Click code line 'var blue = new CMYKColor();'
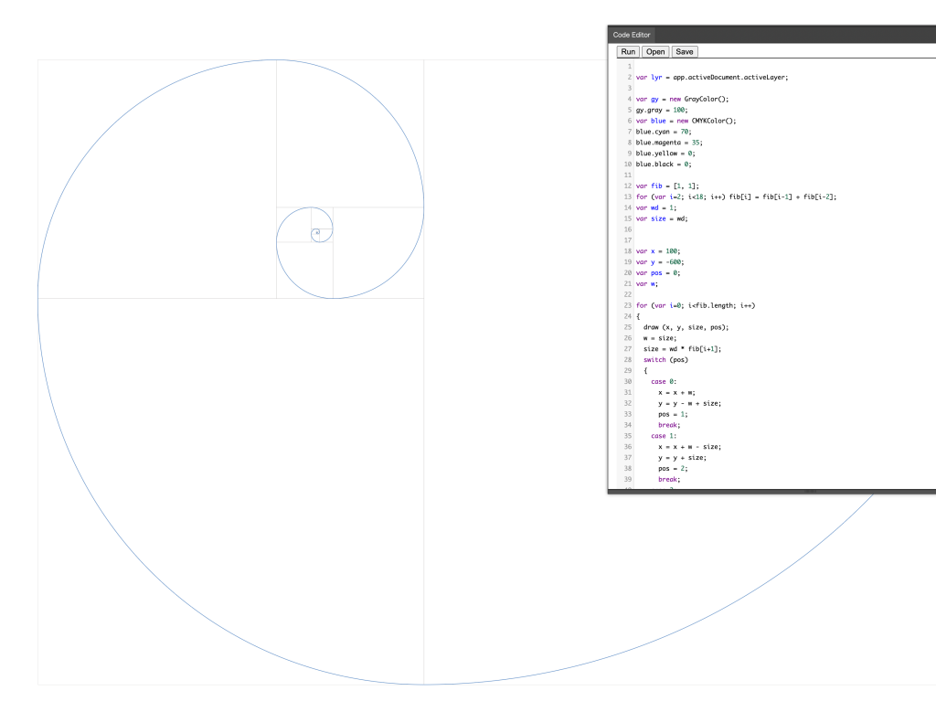This screenshot has width=936, height=712. click(686, 121)
